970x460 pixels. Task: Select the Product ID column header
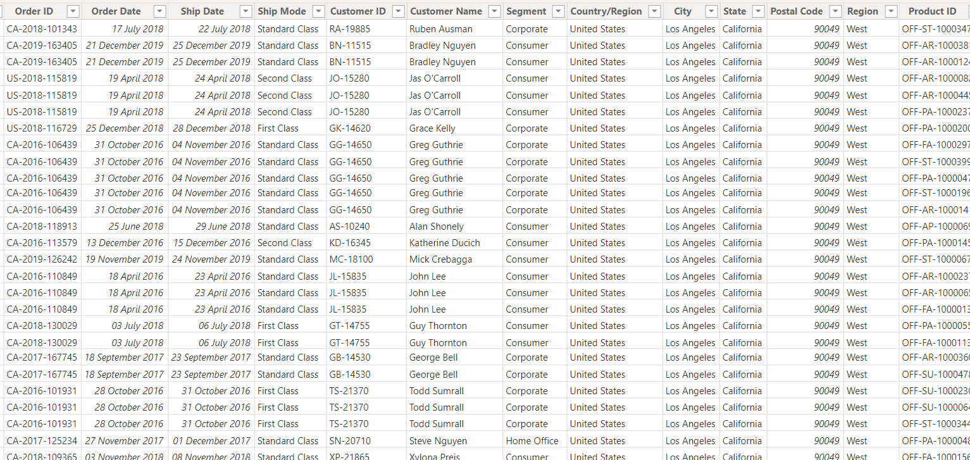pos(932,11)
